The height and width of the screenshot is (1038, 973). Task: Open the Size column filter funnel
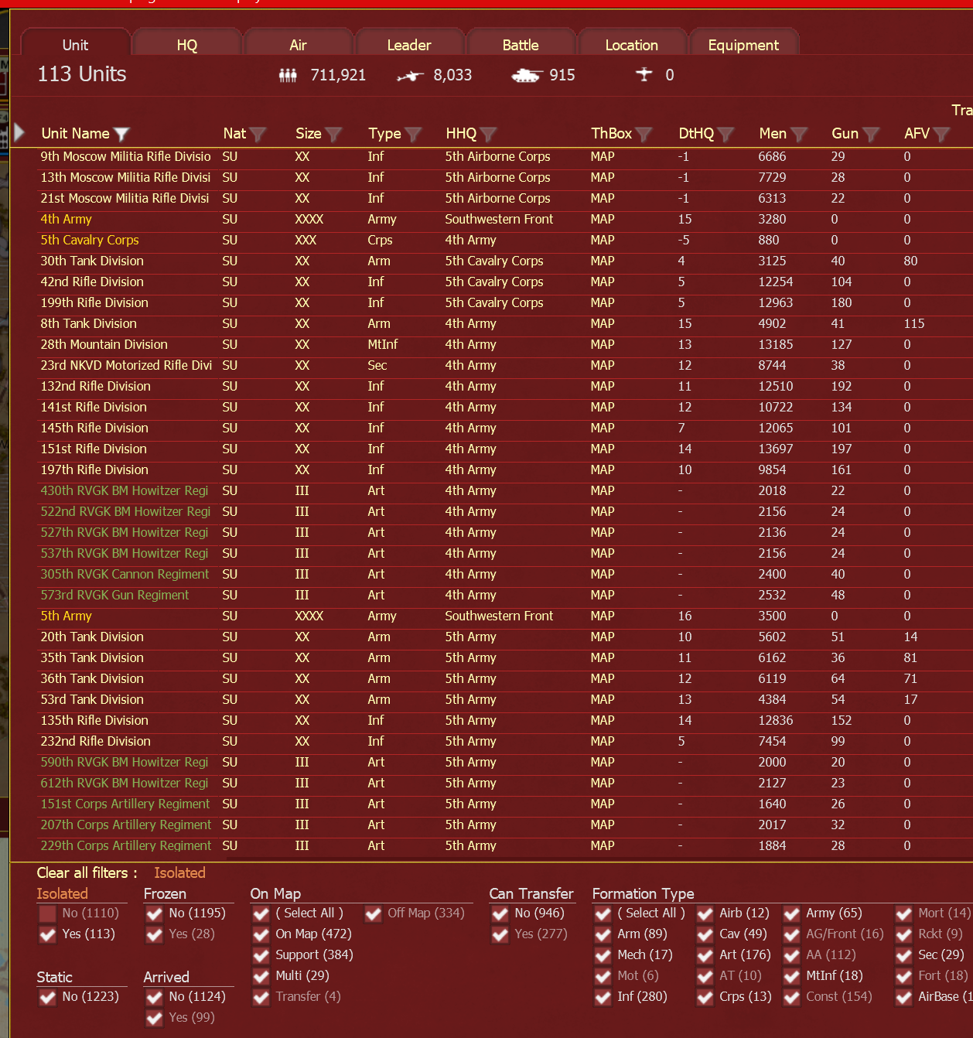coord(333,134)
